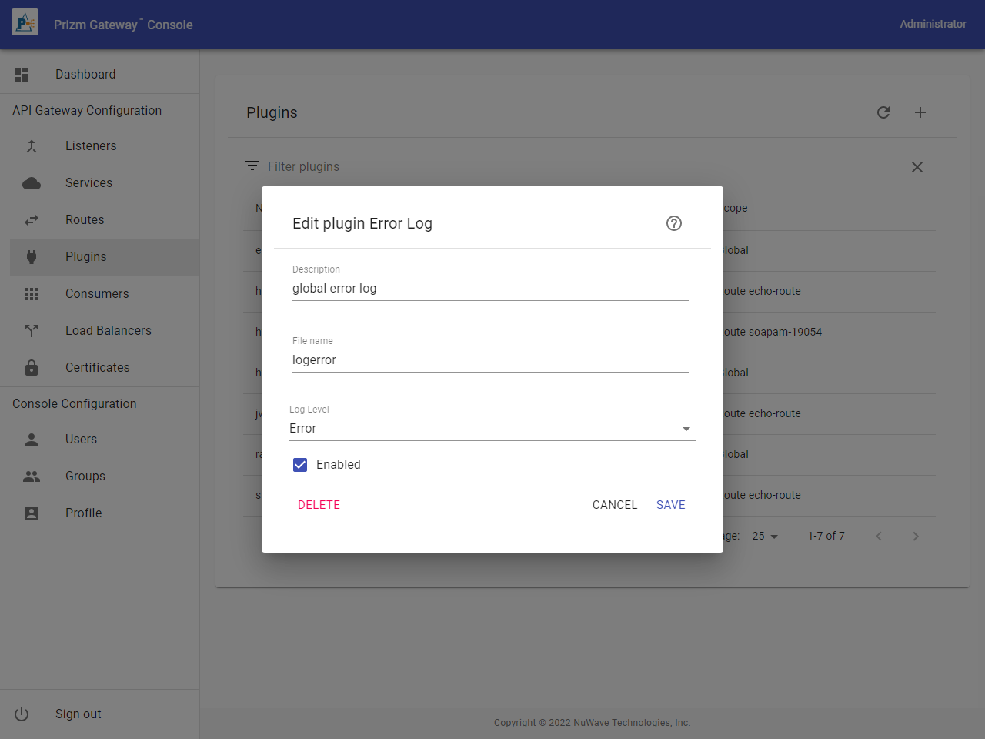Click the refresh plugins icon
This screenshot has height=739, width=985.
(x=883, y=112)
